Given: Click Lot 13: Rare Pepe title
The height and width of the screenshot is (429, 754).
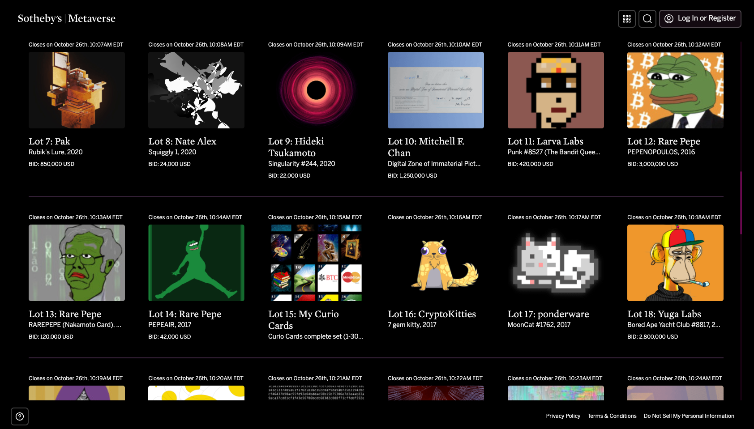Looking at the screenshot, I should [x=65, y=314].
